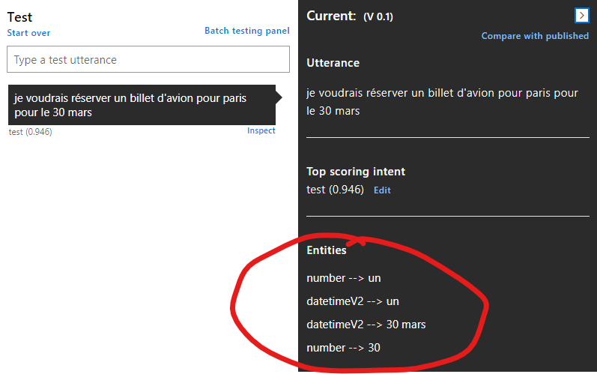Edit the top scoring intent
Screen dimensions: 597x374
(382, 190)
